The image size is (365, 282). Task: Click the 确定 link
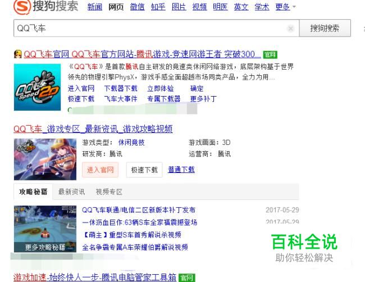click(x=197, y=89)
